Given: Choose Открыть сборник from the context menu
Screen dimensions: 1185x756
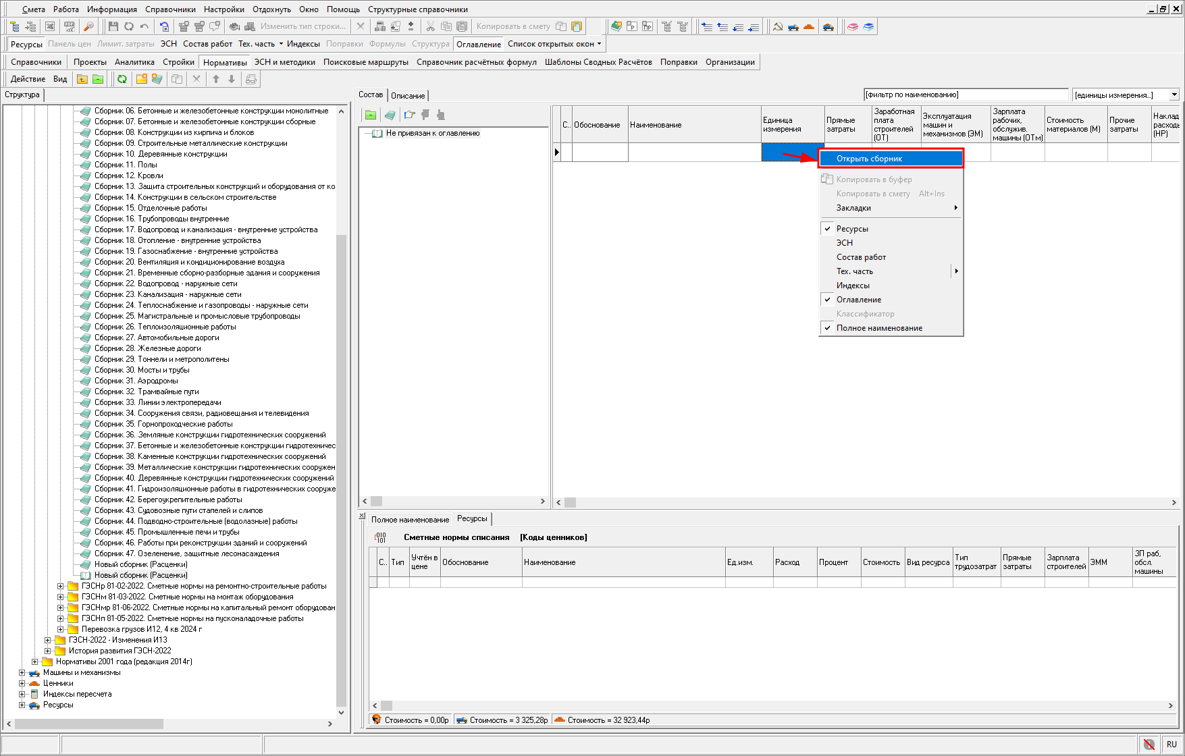Looking at the screenshot, I should coord(869,159).
